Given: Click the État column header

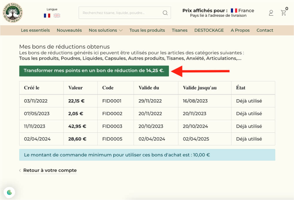Looking at the screenshot, I should click(x=241, y=88).
